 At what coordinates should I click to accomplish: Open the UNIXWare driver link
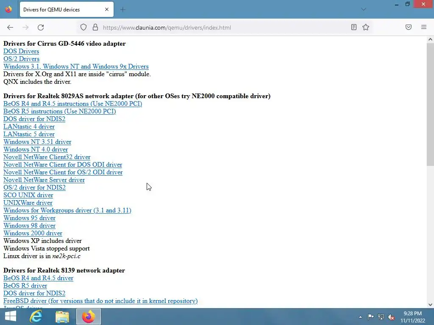tap(28, 203)
